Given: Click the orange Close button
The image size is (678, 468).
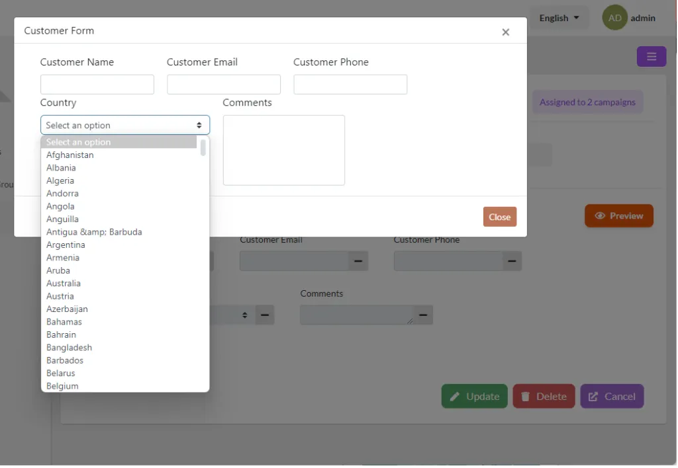Looking at the screenshot, I should (499, 217).
